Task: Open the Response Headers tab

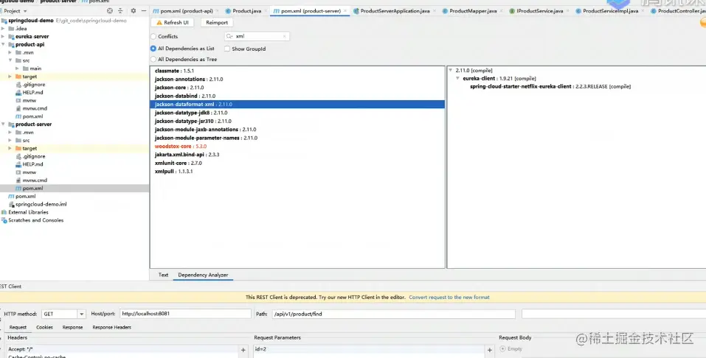Action: [111, 327]
